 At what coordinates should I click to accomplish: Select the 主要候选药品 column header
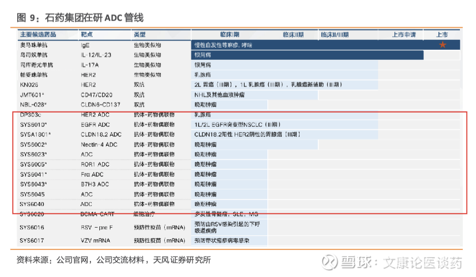(x=38, y=34)
